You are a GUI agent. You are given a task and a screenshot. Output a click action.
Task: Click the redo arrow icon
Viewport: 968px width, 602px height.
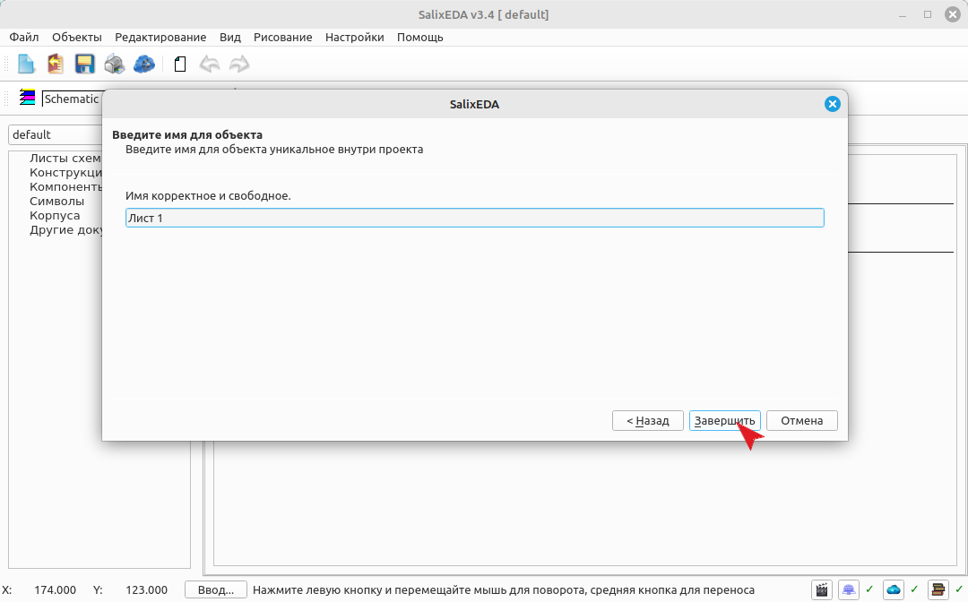coord(239,64)
